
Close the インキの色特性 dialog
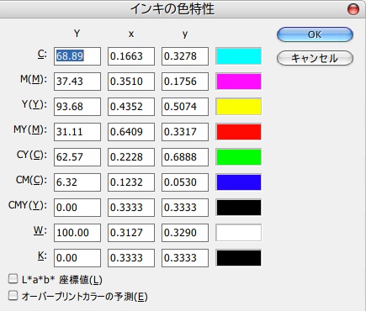click(x=353, y=9)
